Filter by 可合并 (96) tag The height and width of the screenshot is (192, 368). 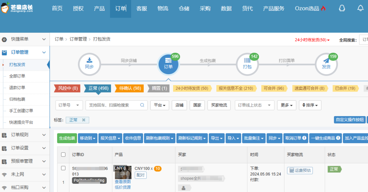[274, 89]
